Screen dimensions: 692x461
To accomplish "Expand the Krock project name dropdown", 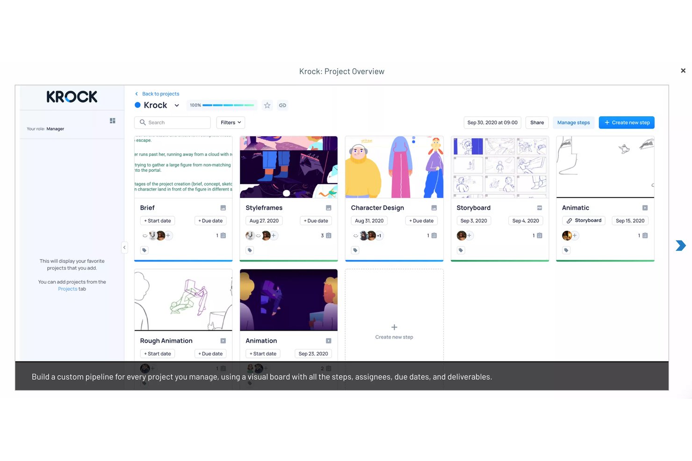I will [177, 106].
